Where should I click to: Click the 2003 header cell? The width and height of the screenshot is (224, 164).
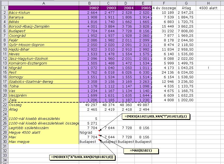pos(108,8)
